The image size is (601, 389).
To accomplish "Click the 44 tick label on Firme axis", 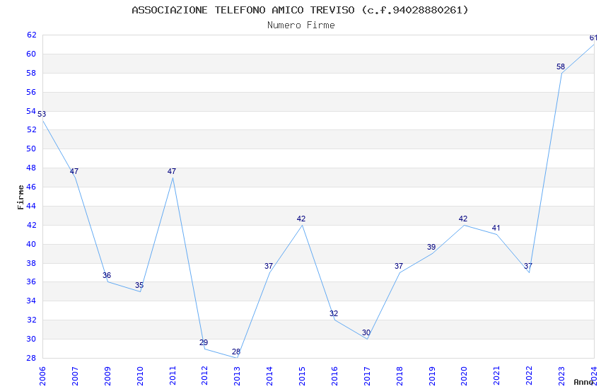I will point(31,206).
